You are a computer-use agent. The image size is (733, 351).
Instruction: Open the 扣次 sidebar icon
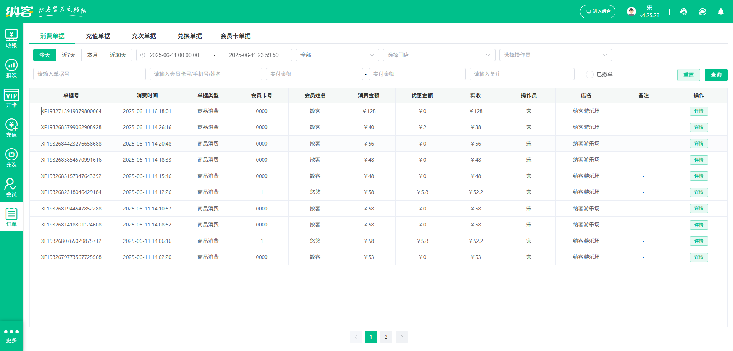click(11, 68)
